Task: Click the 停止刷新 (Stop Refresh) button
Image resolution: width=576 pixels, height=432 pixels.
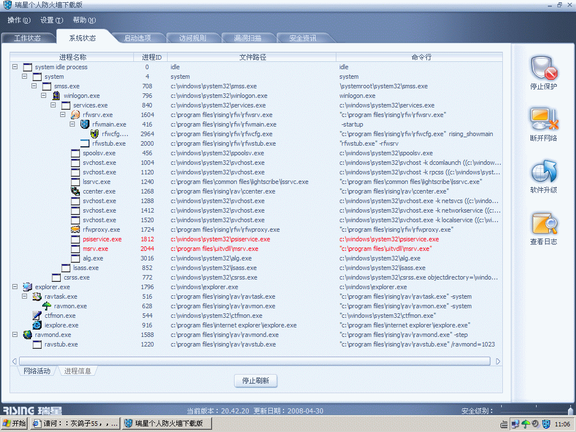Action: click(x=256, y=381)
